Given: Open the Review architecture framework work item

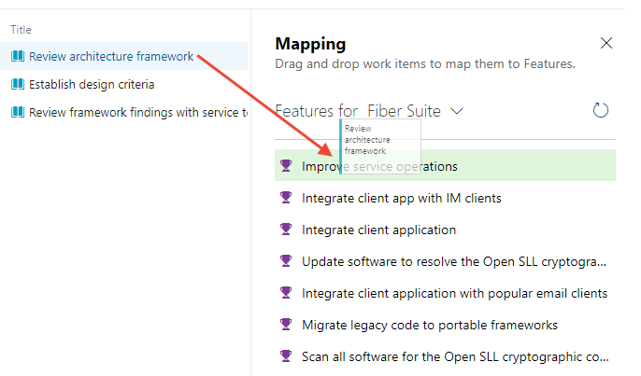Looking at the screenshot, I should coord(111,56).
